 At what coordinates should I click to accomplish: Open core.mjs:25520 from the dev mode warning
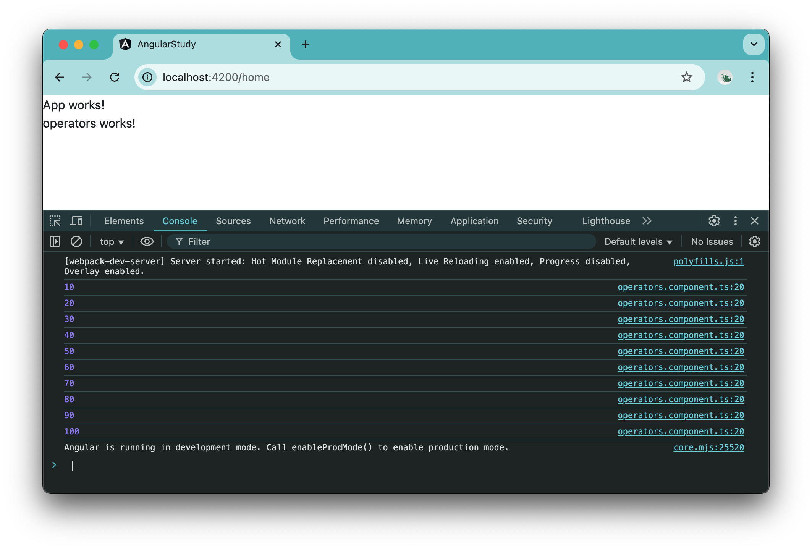[x=708, y=447]
